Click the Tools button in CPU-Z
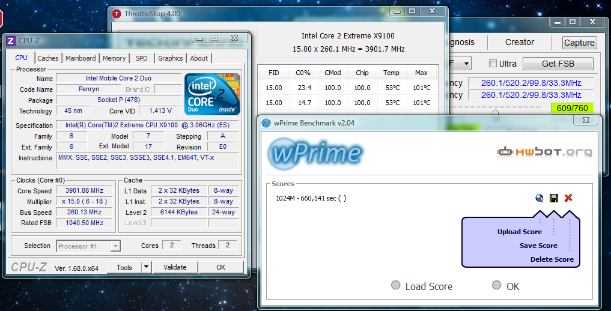 tap(124, 267)
